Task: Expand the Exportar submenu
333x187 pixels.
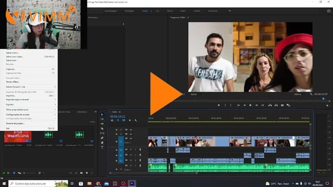Action: 30,104
